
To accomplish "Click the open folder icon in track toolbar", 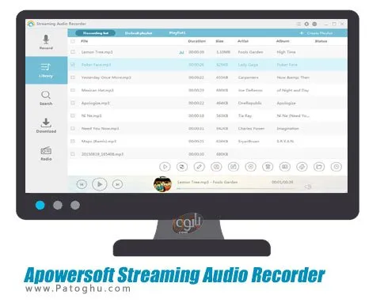I will (319, 167).
